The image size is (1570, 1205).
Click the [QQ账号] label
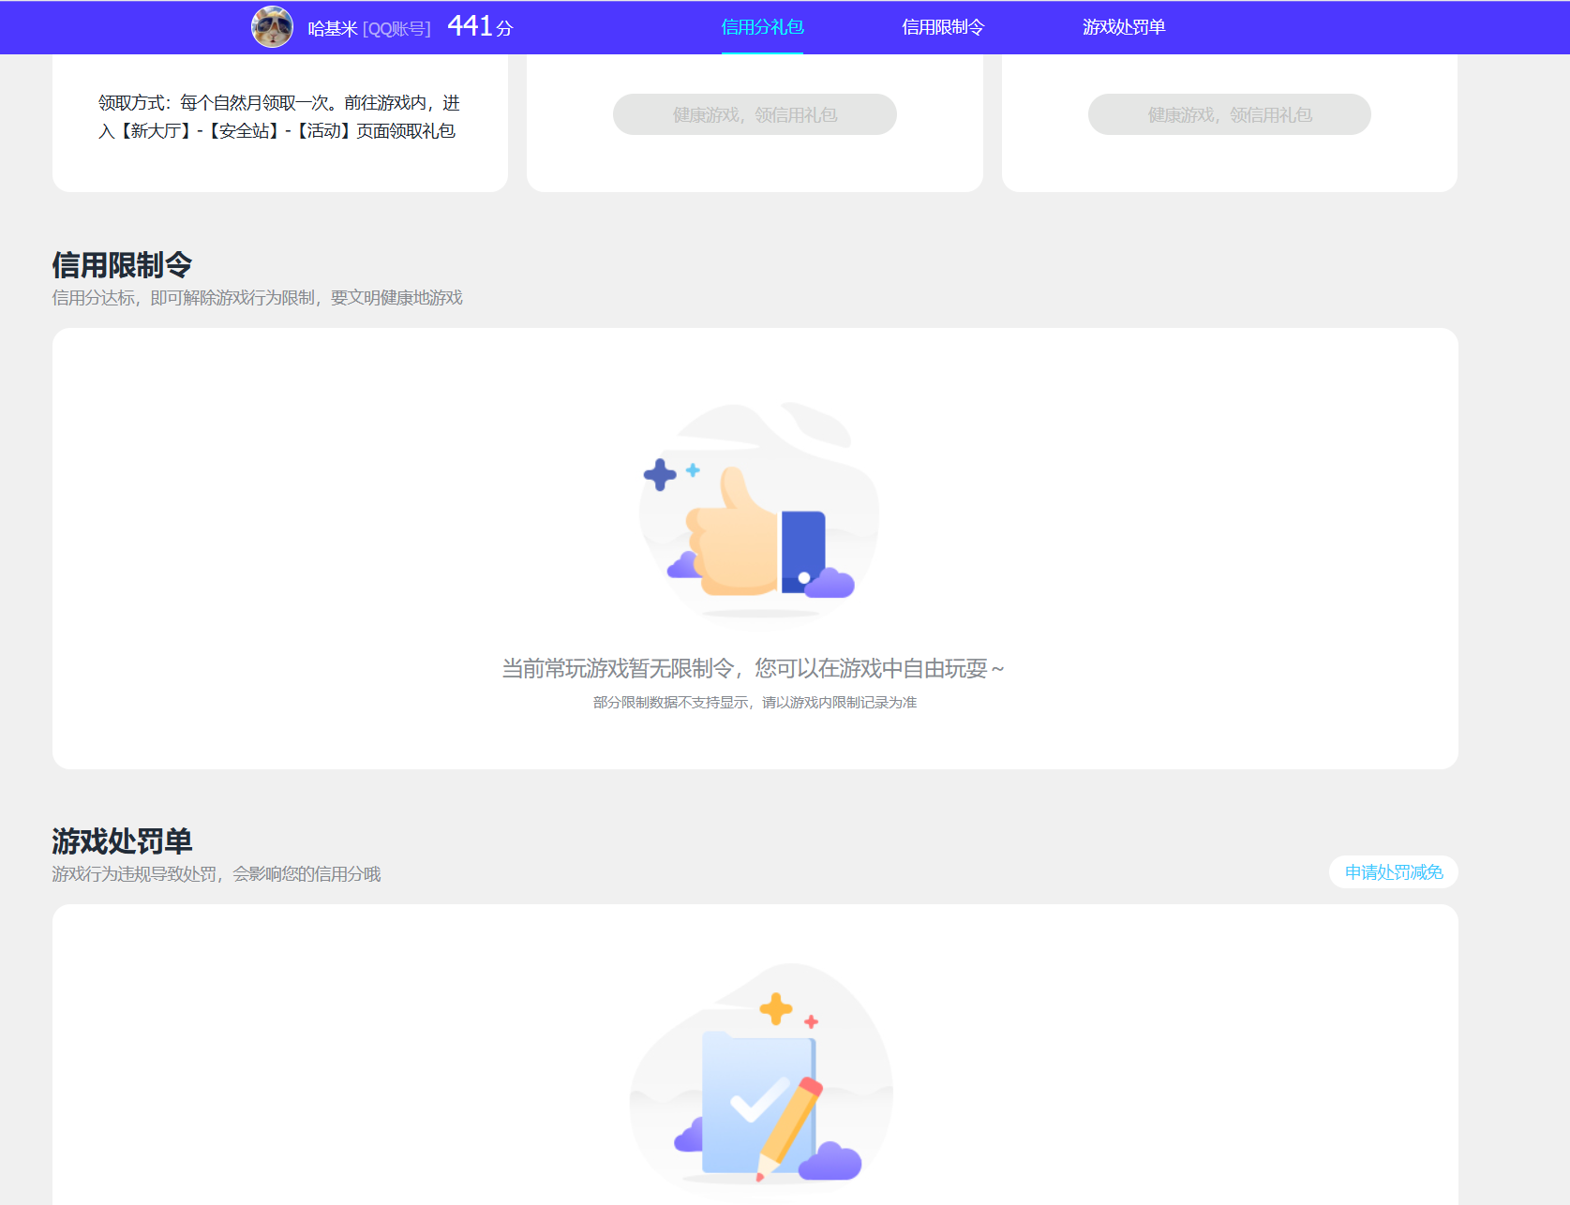396,29
